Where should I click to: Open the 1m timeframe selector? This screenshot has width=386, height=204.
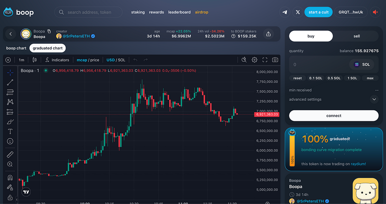coord(21,60)
